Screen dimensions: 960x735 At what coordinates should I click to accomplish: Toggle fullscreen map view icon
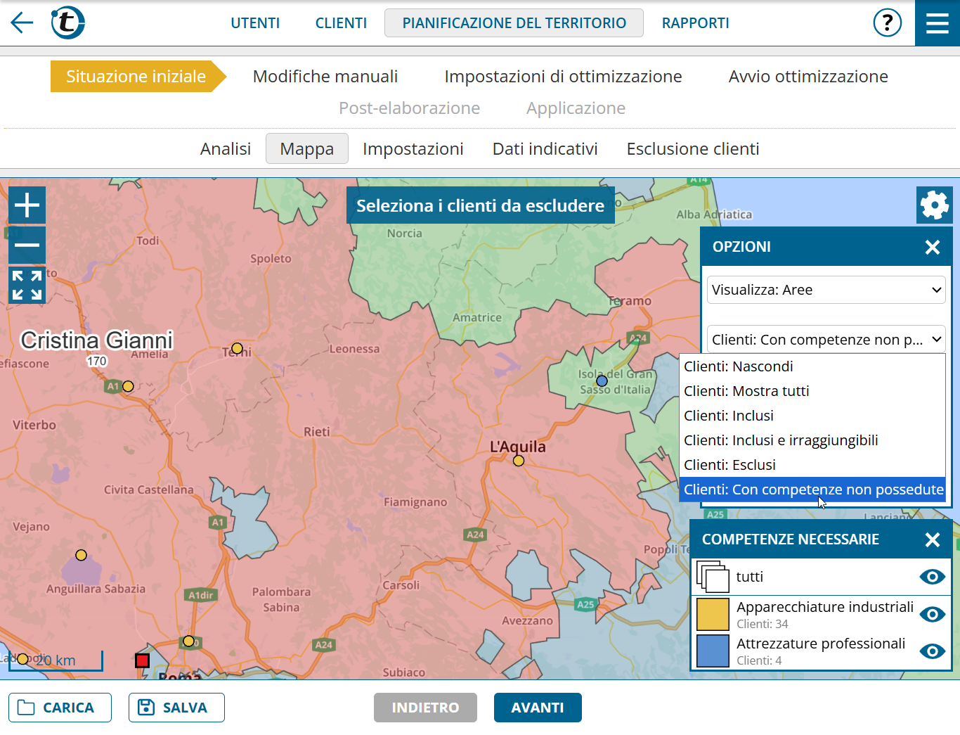click(27, 285)
